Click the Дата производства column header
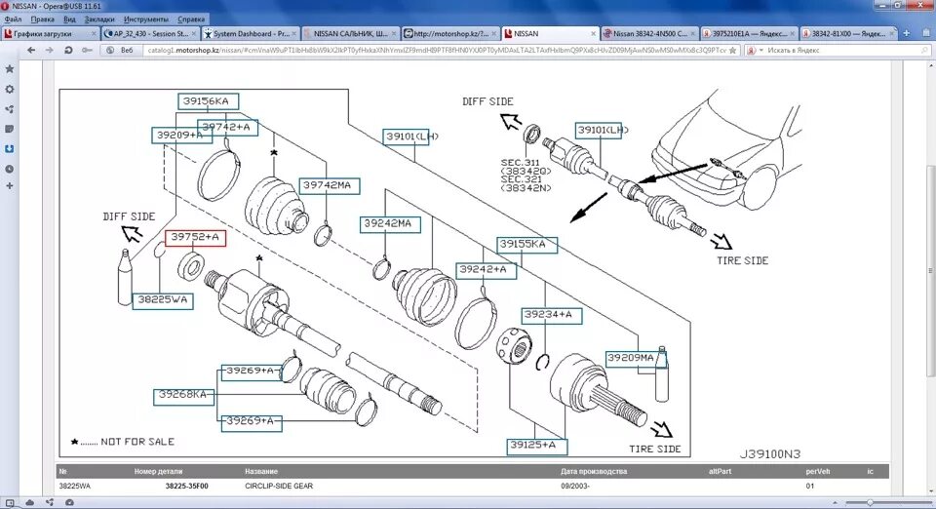 point(594,471)
